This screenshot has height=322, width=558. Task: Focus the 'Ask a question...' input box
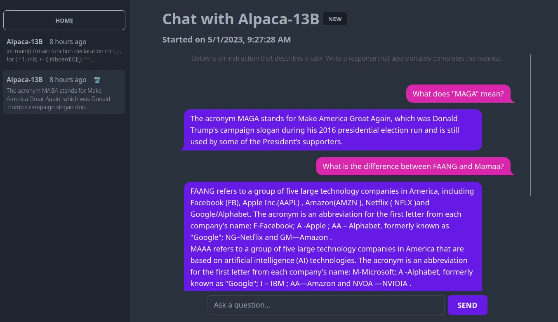tap(325, 305)
